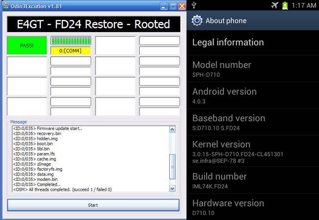
Task: Click the Message log scroll up arrow
Action: (172, 130)
